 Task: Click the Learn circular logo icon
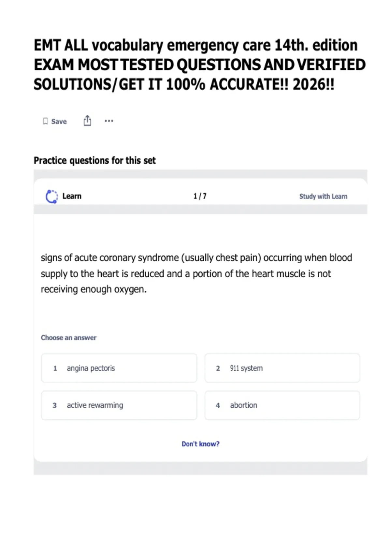click(51, 197)
